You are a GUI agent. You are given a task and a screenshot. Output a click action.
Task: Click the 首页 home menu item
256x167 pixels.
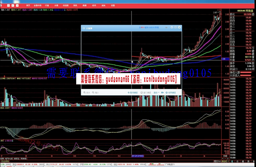(28, 5)
